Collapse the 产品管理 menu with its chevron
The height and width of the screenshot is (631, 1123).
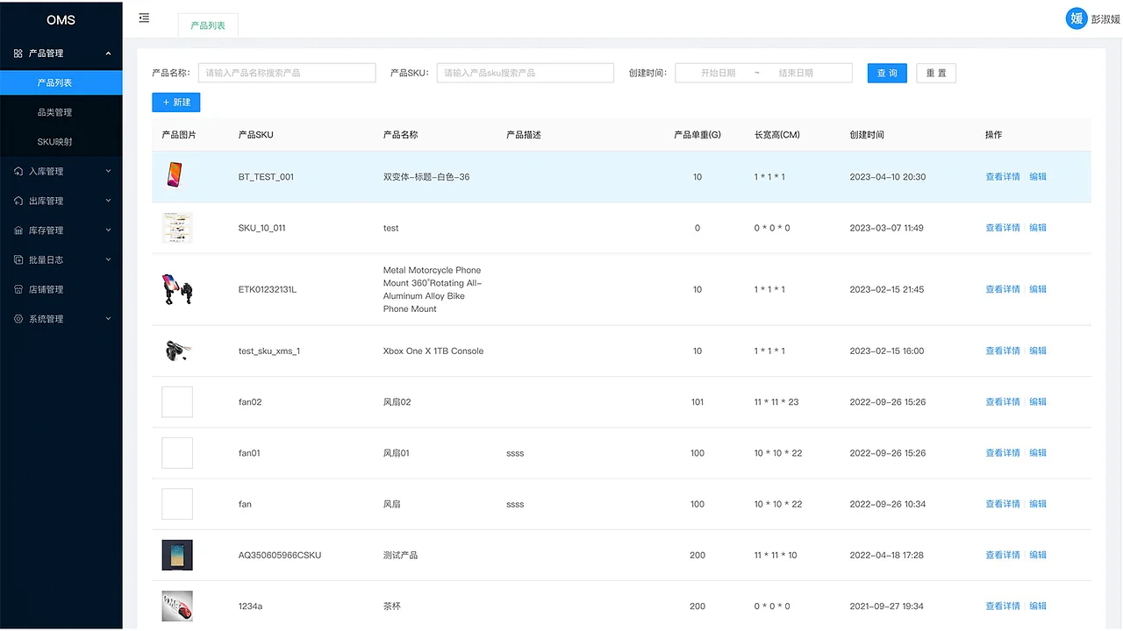(x=109, y=53)
